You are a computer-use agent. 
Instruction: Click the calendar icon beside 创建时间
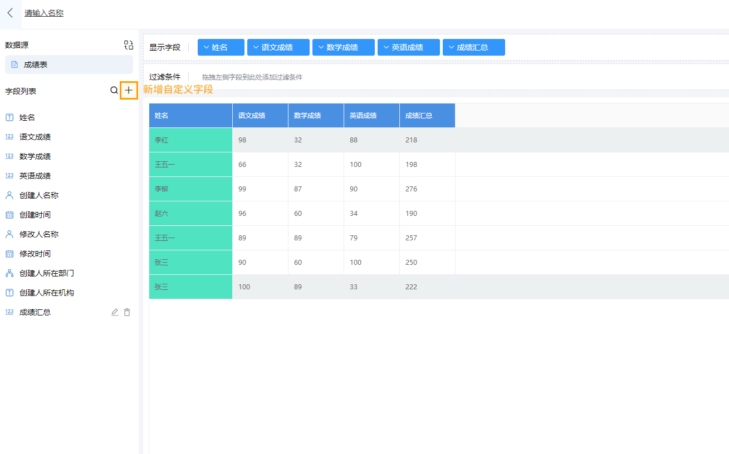coord(9,214)
